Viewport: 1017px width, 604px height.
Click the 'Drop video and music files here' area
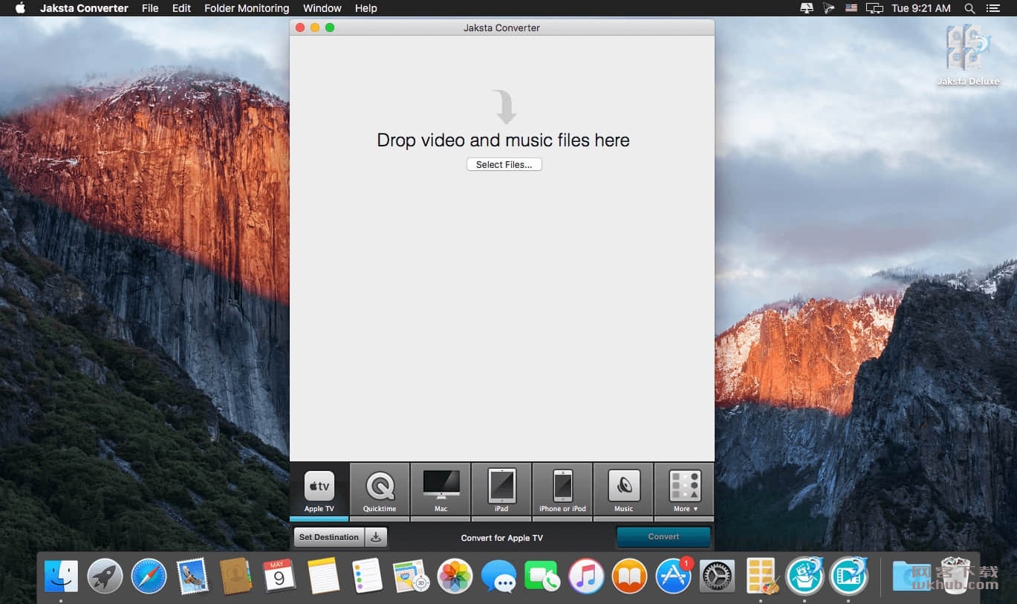pyautogui.click(x=503, y=140)
